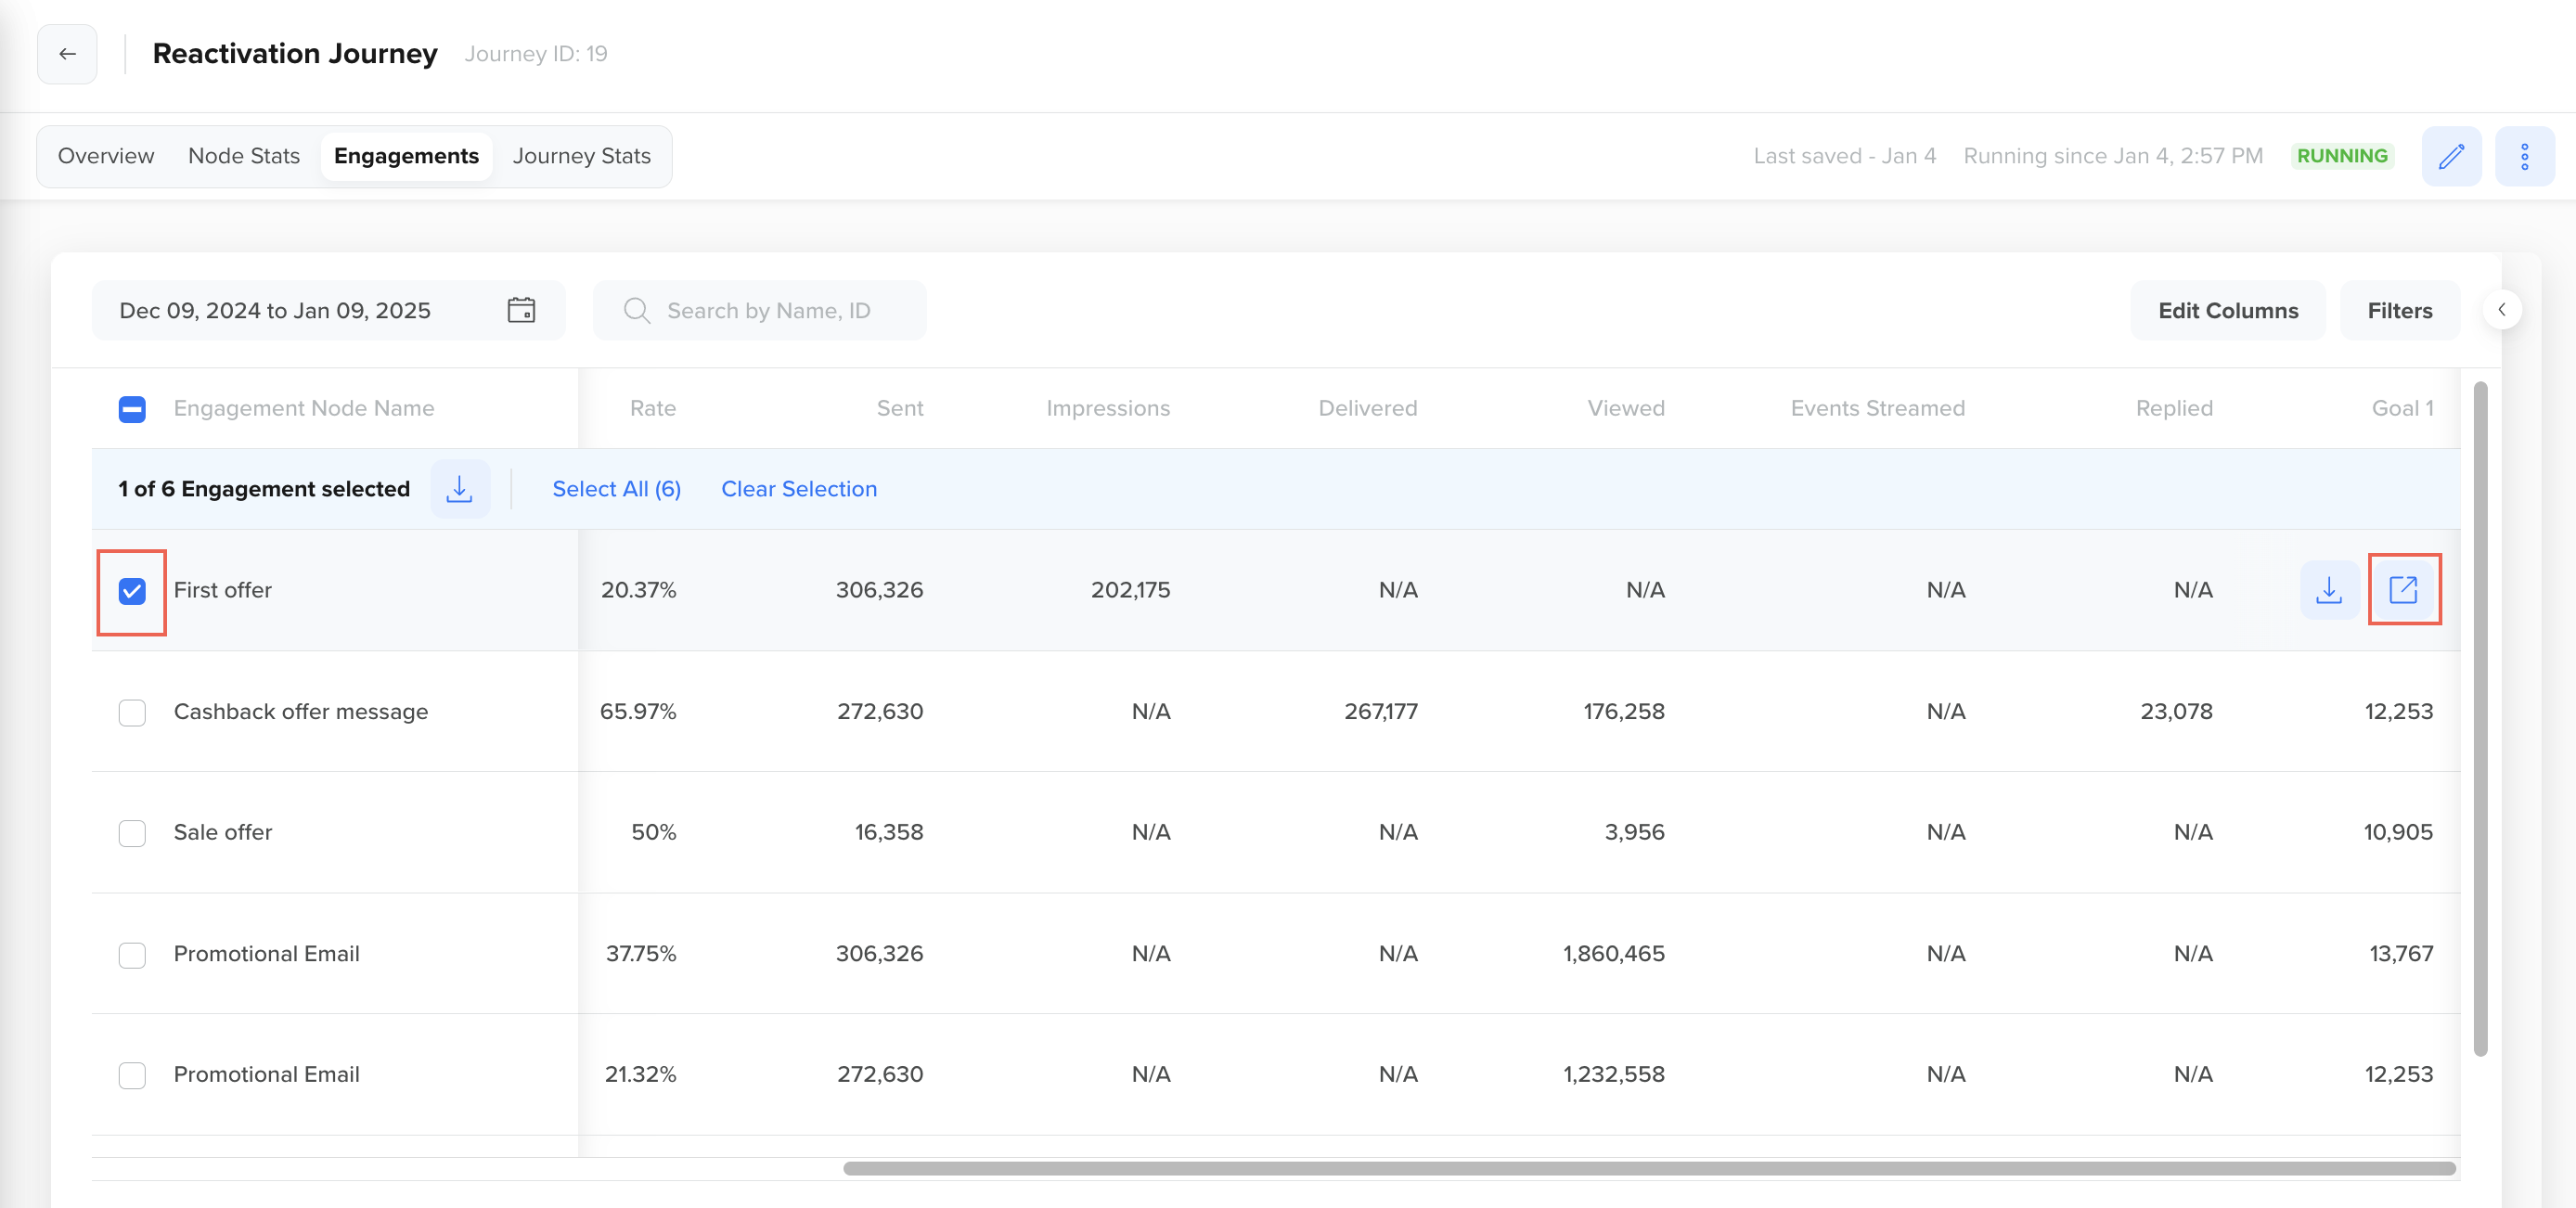Click the Engagements tab
The width and height of the screenshot is (2576, 1208).
(407, 156)
